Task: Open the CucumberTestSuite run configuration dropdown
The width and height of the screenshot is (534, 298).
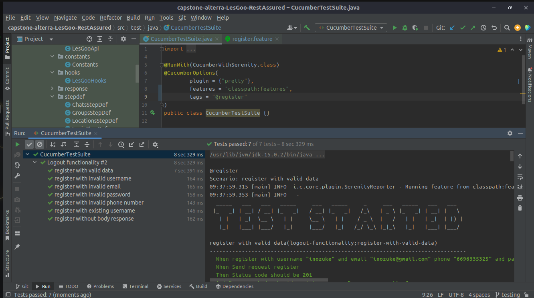Action: click(x=351, y=27)
